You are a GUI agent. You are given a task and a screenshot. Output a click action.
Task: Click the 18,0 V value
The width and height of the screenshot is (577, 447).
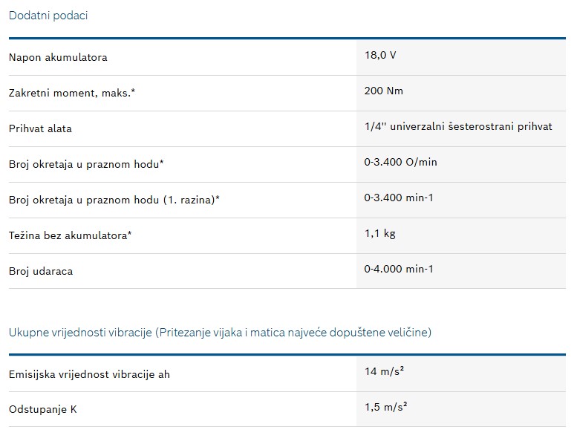click(x=380, y=55)
